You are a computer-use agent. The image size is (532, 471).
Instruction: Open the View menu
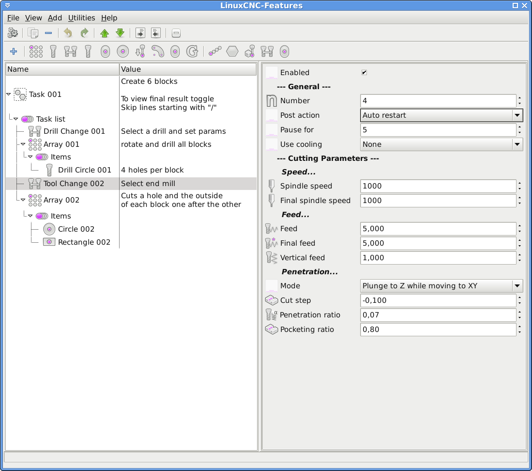[33, 18]
